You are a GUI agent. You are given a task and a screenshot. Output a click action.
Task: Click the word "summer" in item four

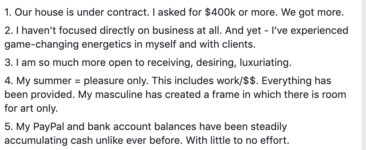pyautogui.click(x=51, y=80)
